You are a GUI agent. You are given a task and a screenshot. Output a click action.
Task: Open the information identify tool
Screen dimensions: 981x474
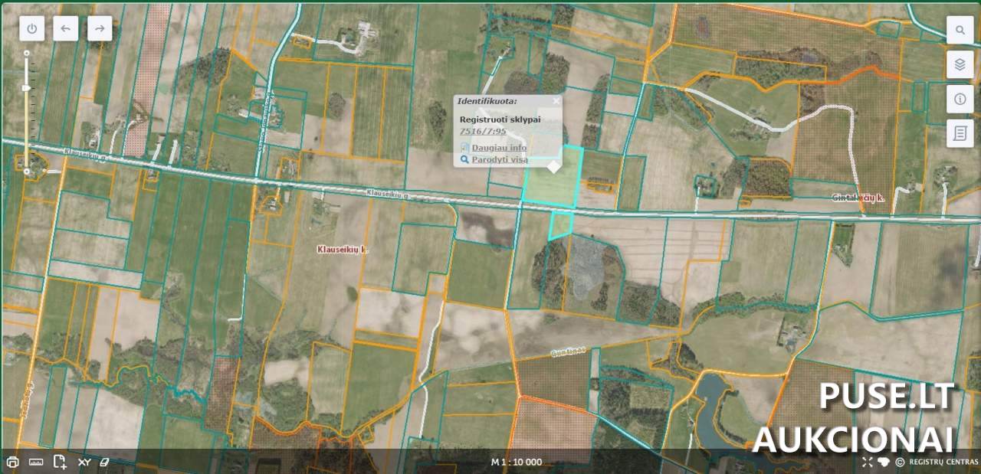pos(960,99)
